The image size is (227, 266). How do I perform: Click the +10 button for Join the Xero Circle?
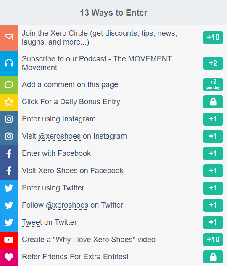[x=213, y=37]
